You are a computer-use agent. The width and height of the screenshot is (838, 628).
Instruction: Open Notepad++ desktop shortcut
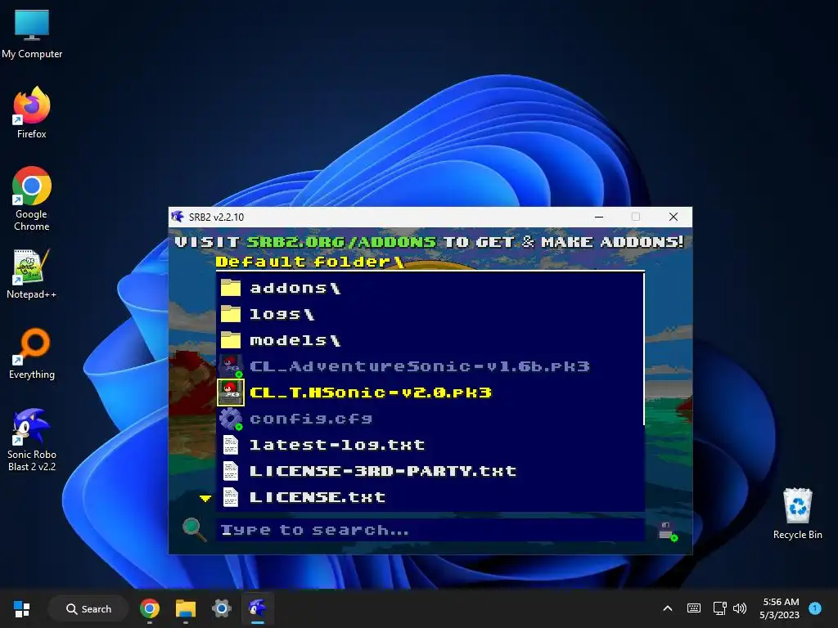tap(32, 274)
